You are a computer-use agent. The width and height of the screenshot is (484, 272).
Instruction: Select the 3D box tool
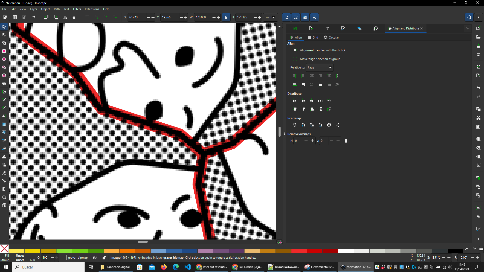4,75
